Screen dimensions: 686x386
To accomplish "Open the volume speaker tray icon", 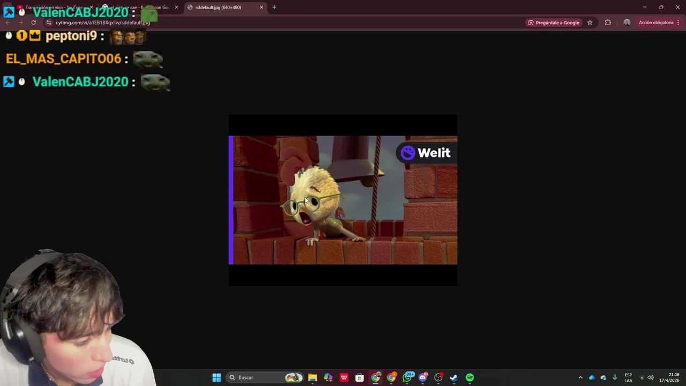I will tap(651, 377).
